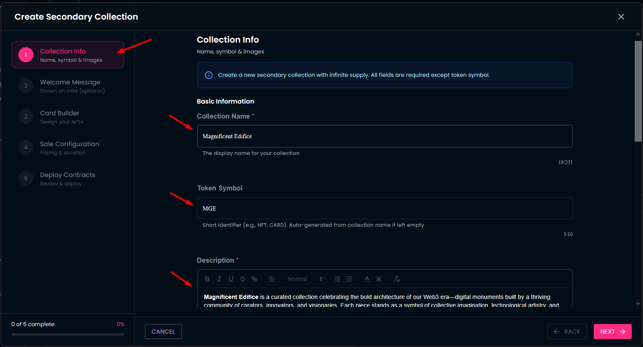Apply italic formatting in description toolbar
643x347 pixels.
[219, 279]
